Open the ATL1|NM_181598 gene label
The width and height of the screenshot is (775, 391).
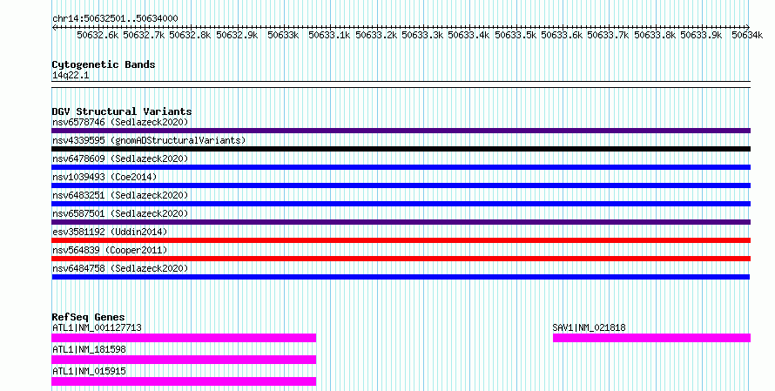point(89,349)
